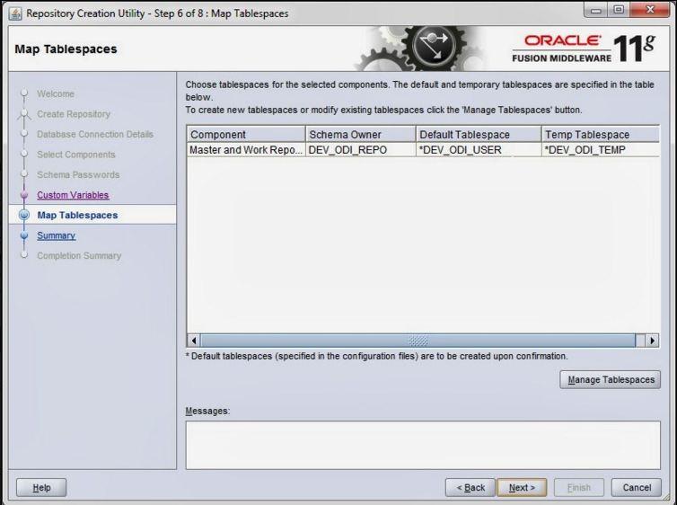
Task: Minimize the Repository Creation Utility window
Action: click(596, 11)
